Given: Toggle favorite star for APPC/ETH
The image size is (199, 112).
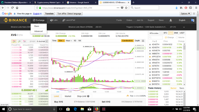Looking at the screenshot, I should pyautogui.click(x=150, y=57).
